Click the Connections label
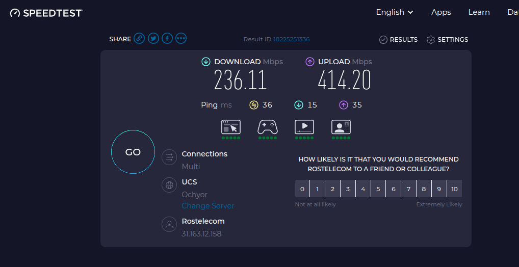Screen dimensions: 519x267 (x=204, y=154)
